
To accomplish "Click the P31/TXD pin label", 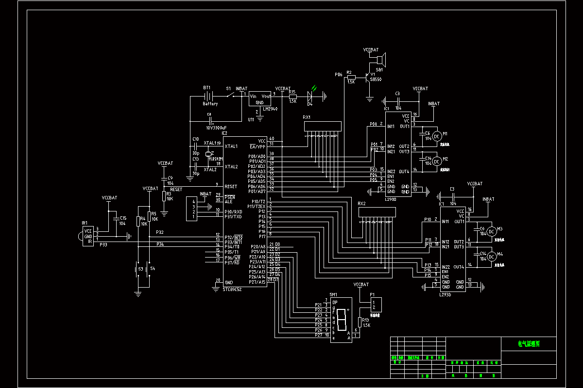I will (234, 217).
